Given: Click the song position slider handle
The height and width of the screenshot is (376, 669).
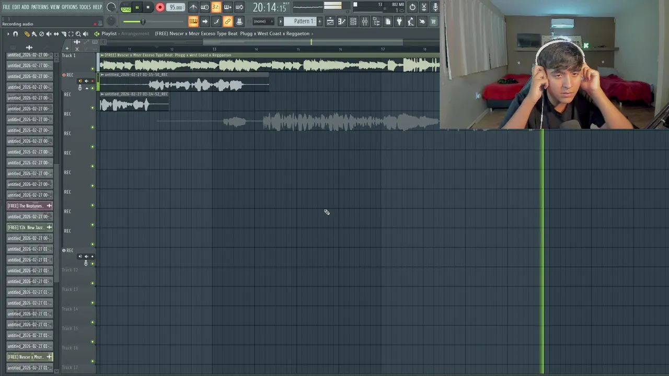Looking at the screenshot, I should (143, 21).
